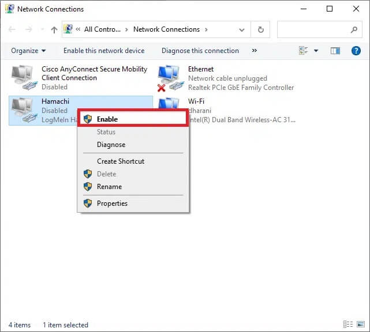Select the Hamachi adapter icon
The width and height of the screenshot is (370, 332).
click(24, 110)
